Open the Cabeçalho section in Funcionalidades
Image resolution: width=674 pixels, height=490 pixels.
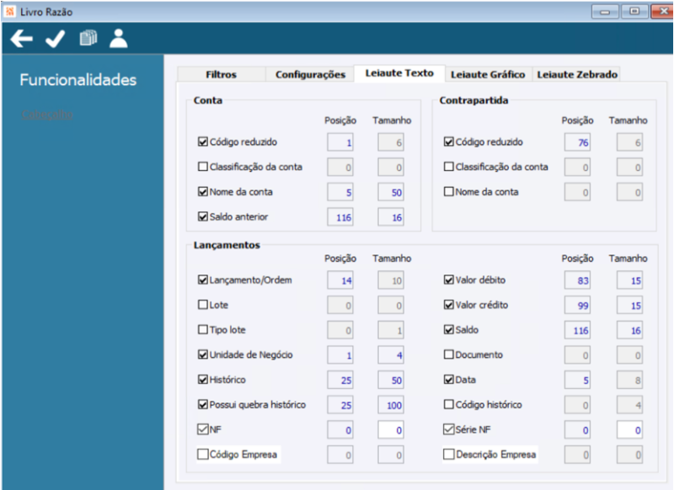(46, 115)
